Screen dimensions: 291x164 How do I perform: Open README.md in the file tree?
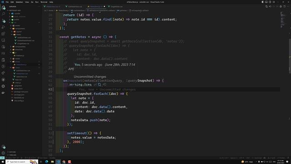19,97
